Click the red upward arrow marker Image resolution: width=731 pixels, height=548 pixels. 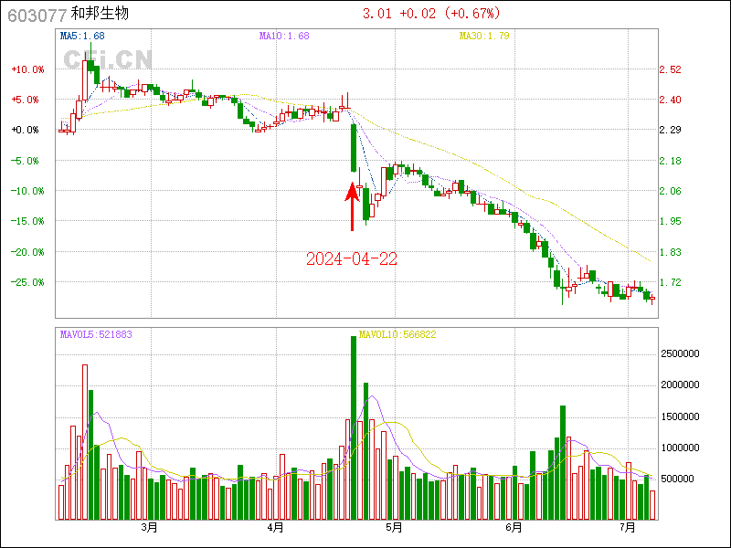353,206
